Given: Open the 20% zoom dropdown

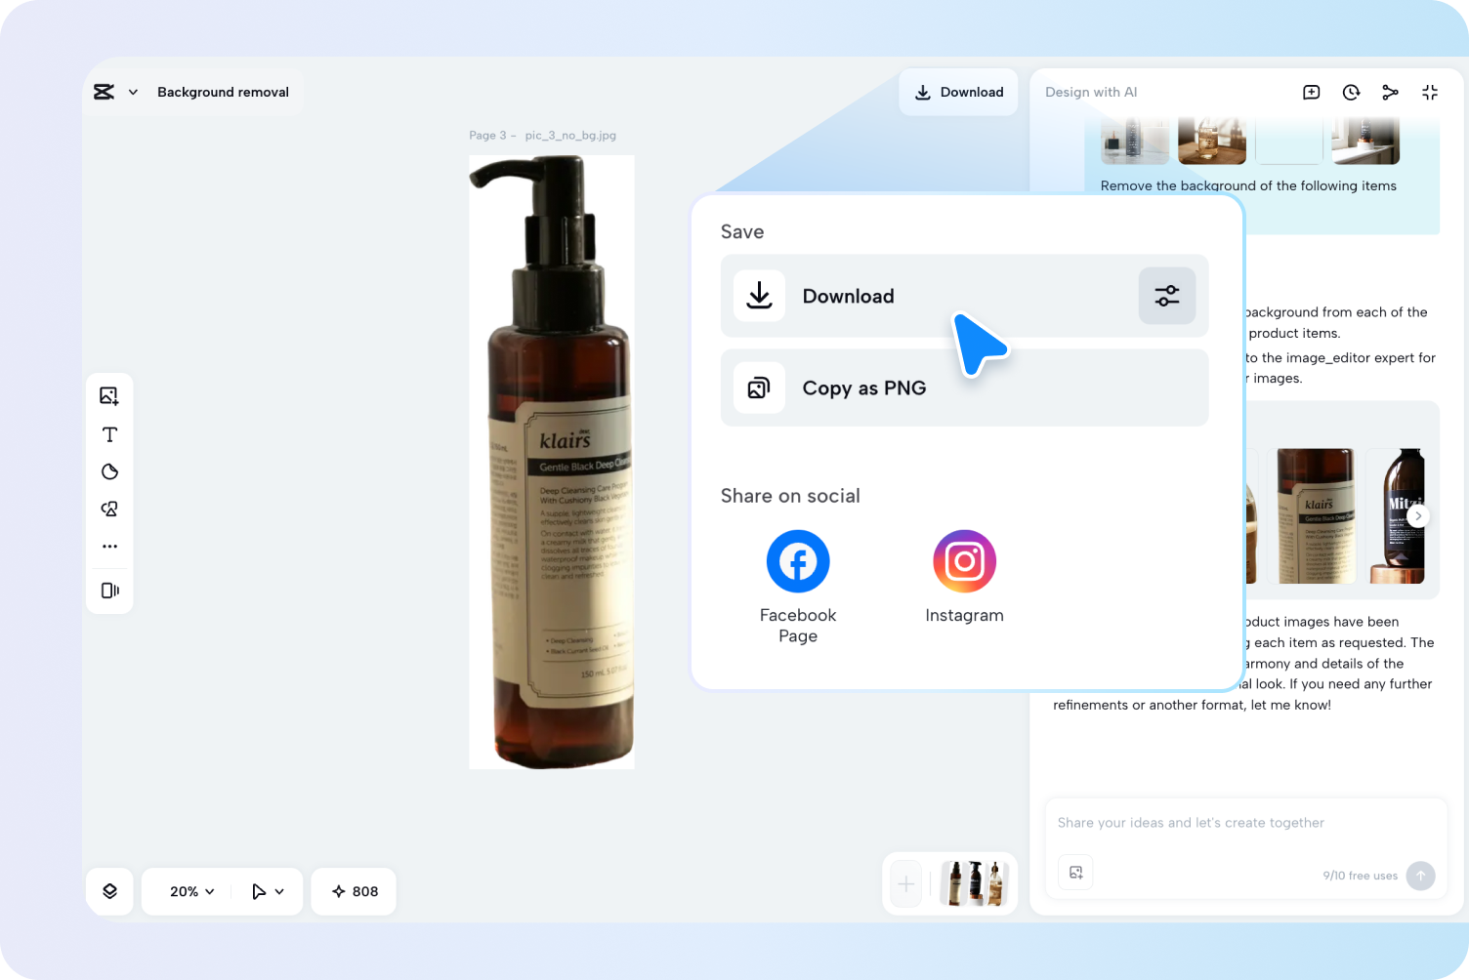Looking at the screenshot, I should pyautogui.click(x=191, y=891).
